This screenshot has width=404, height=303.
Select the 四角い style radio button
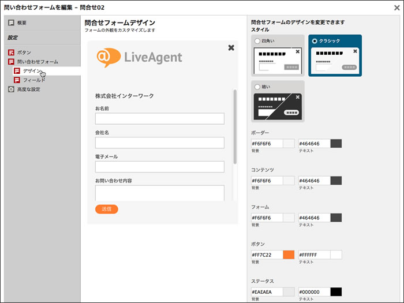tap(257, 41)
